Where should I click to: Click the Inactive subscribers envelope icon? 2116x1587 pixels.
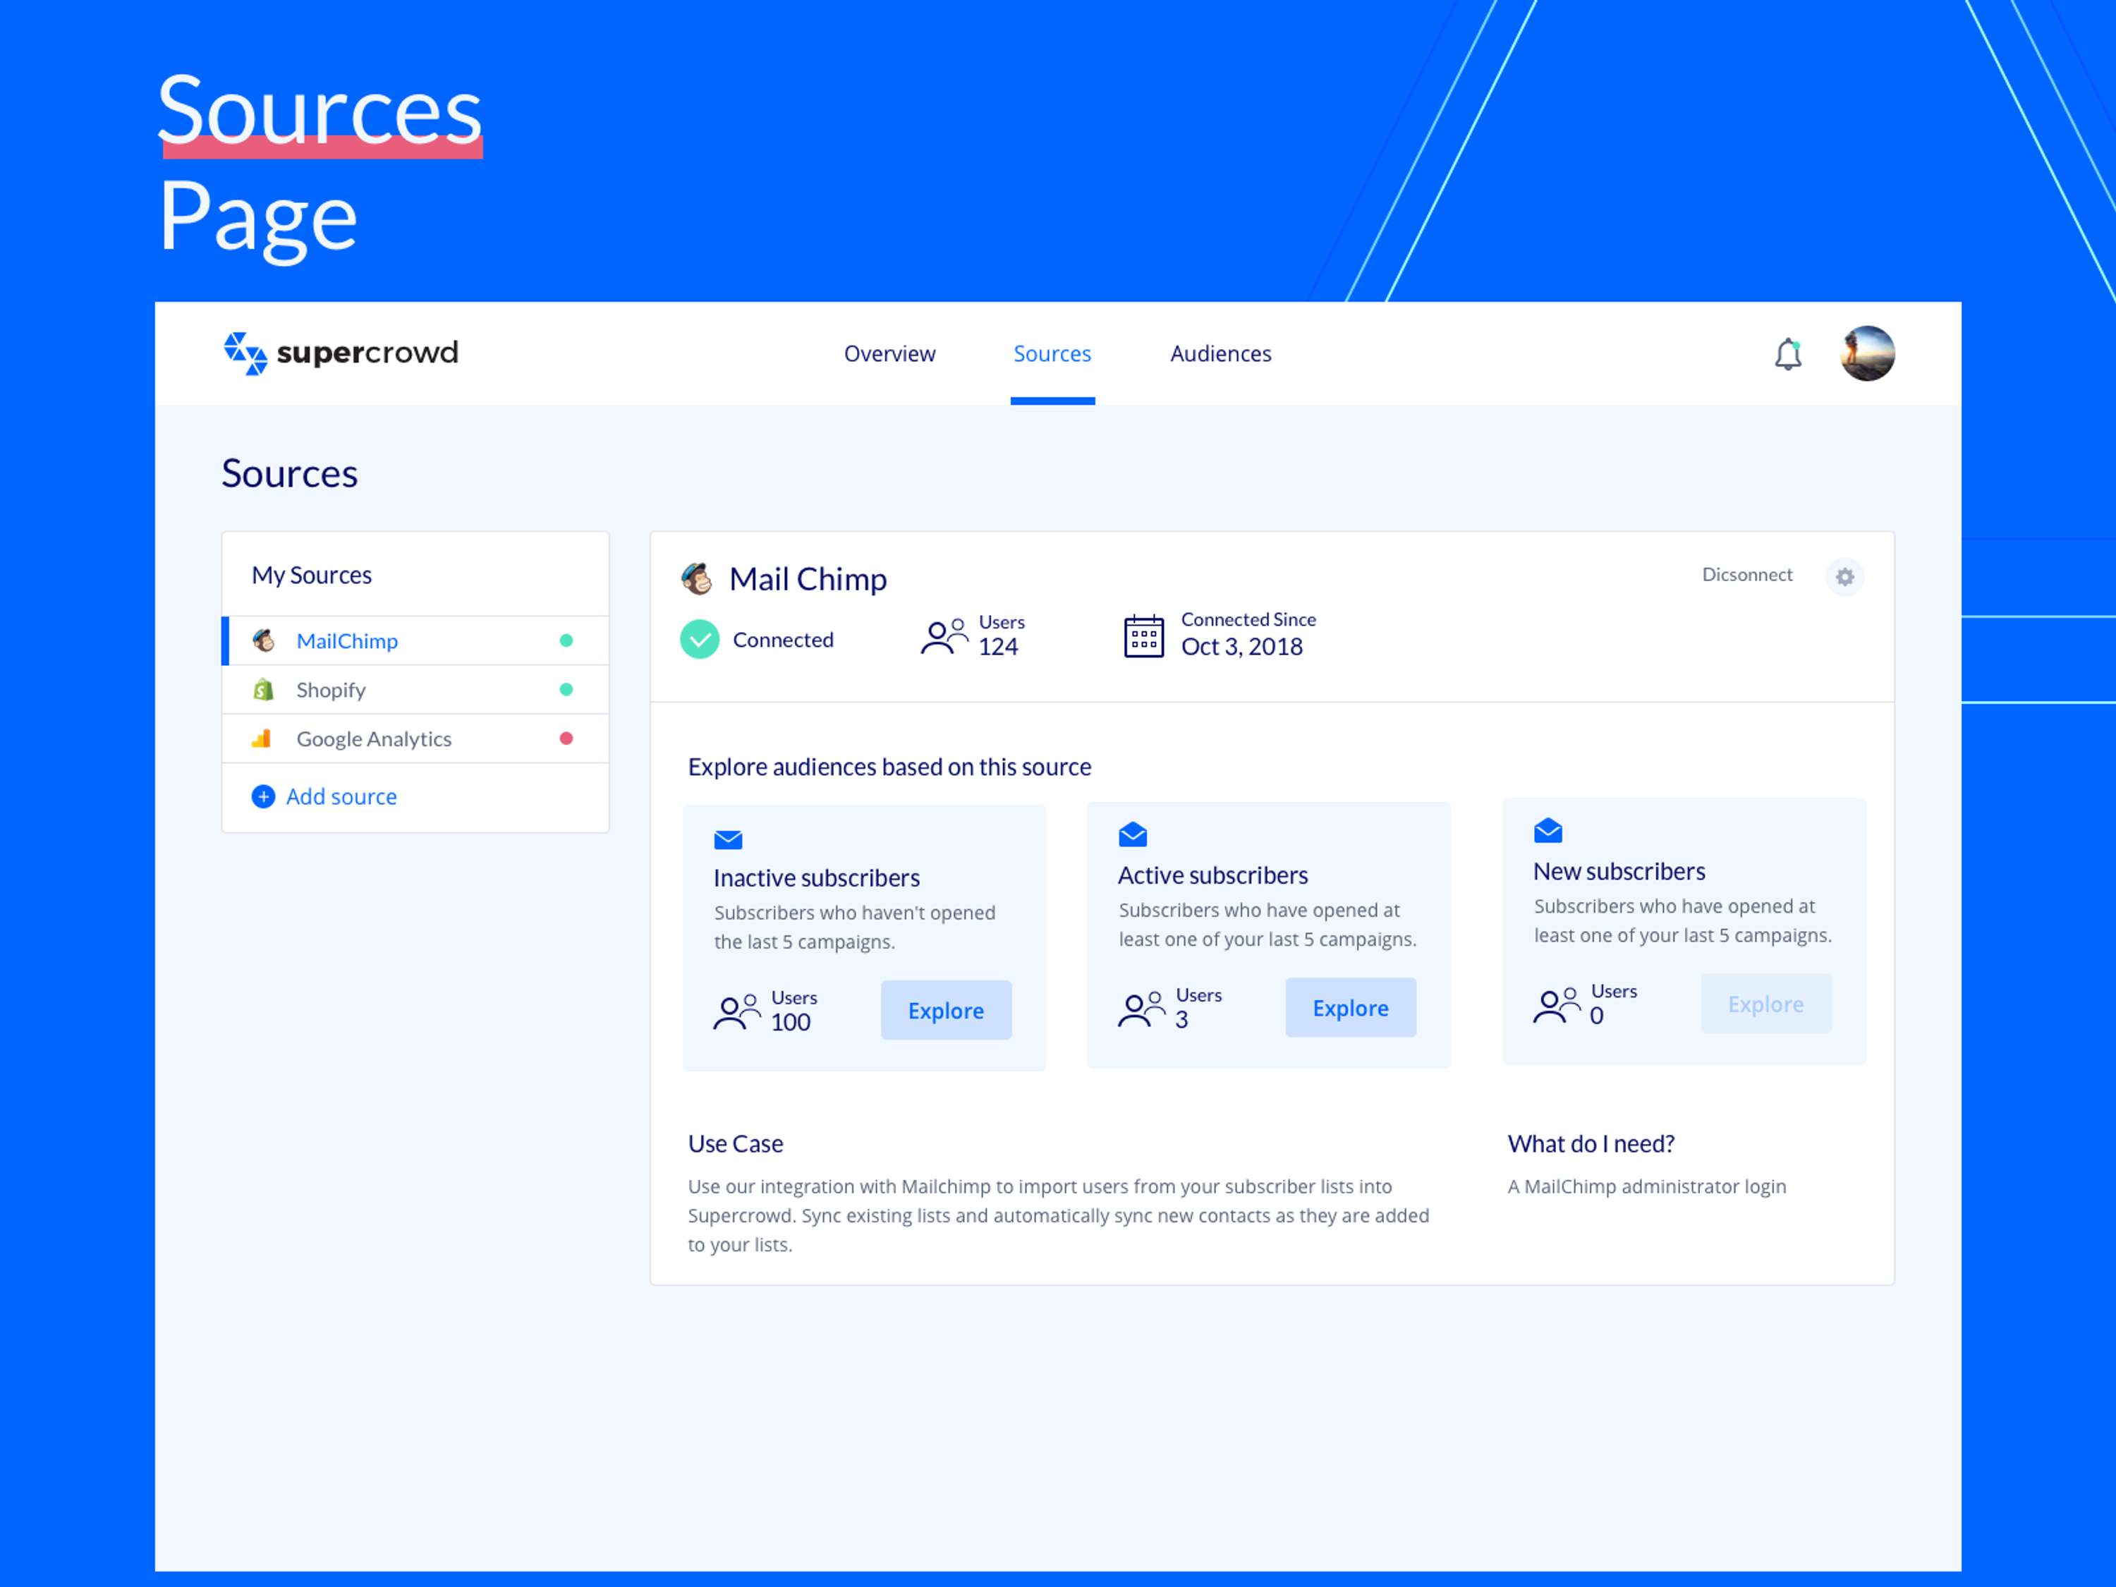point(728,840)
